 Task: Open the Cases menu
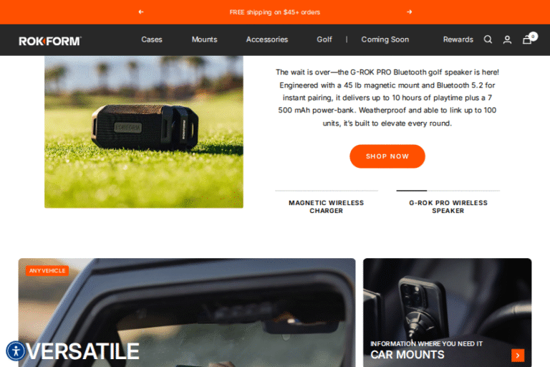tap(152, 39)
